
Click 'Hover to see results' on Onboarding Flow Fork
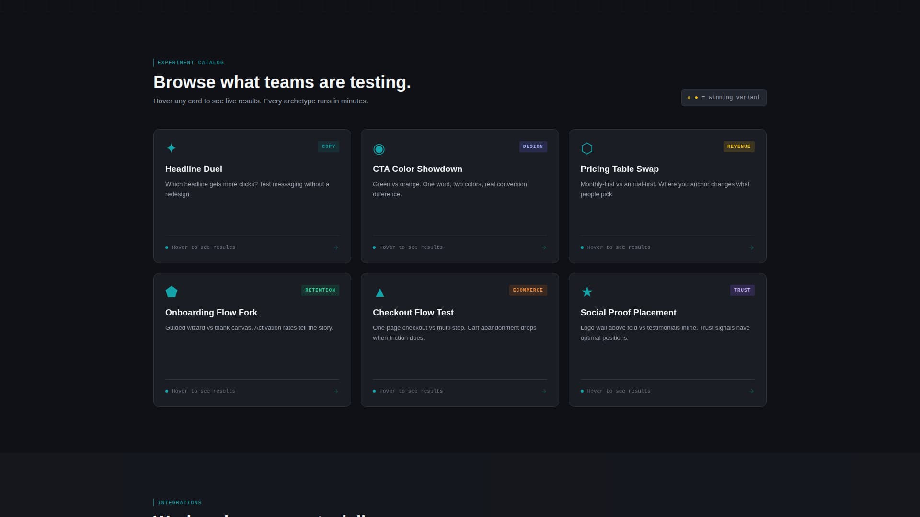coord(204,391)
